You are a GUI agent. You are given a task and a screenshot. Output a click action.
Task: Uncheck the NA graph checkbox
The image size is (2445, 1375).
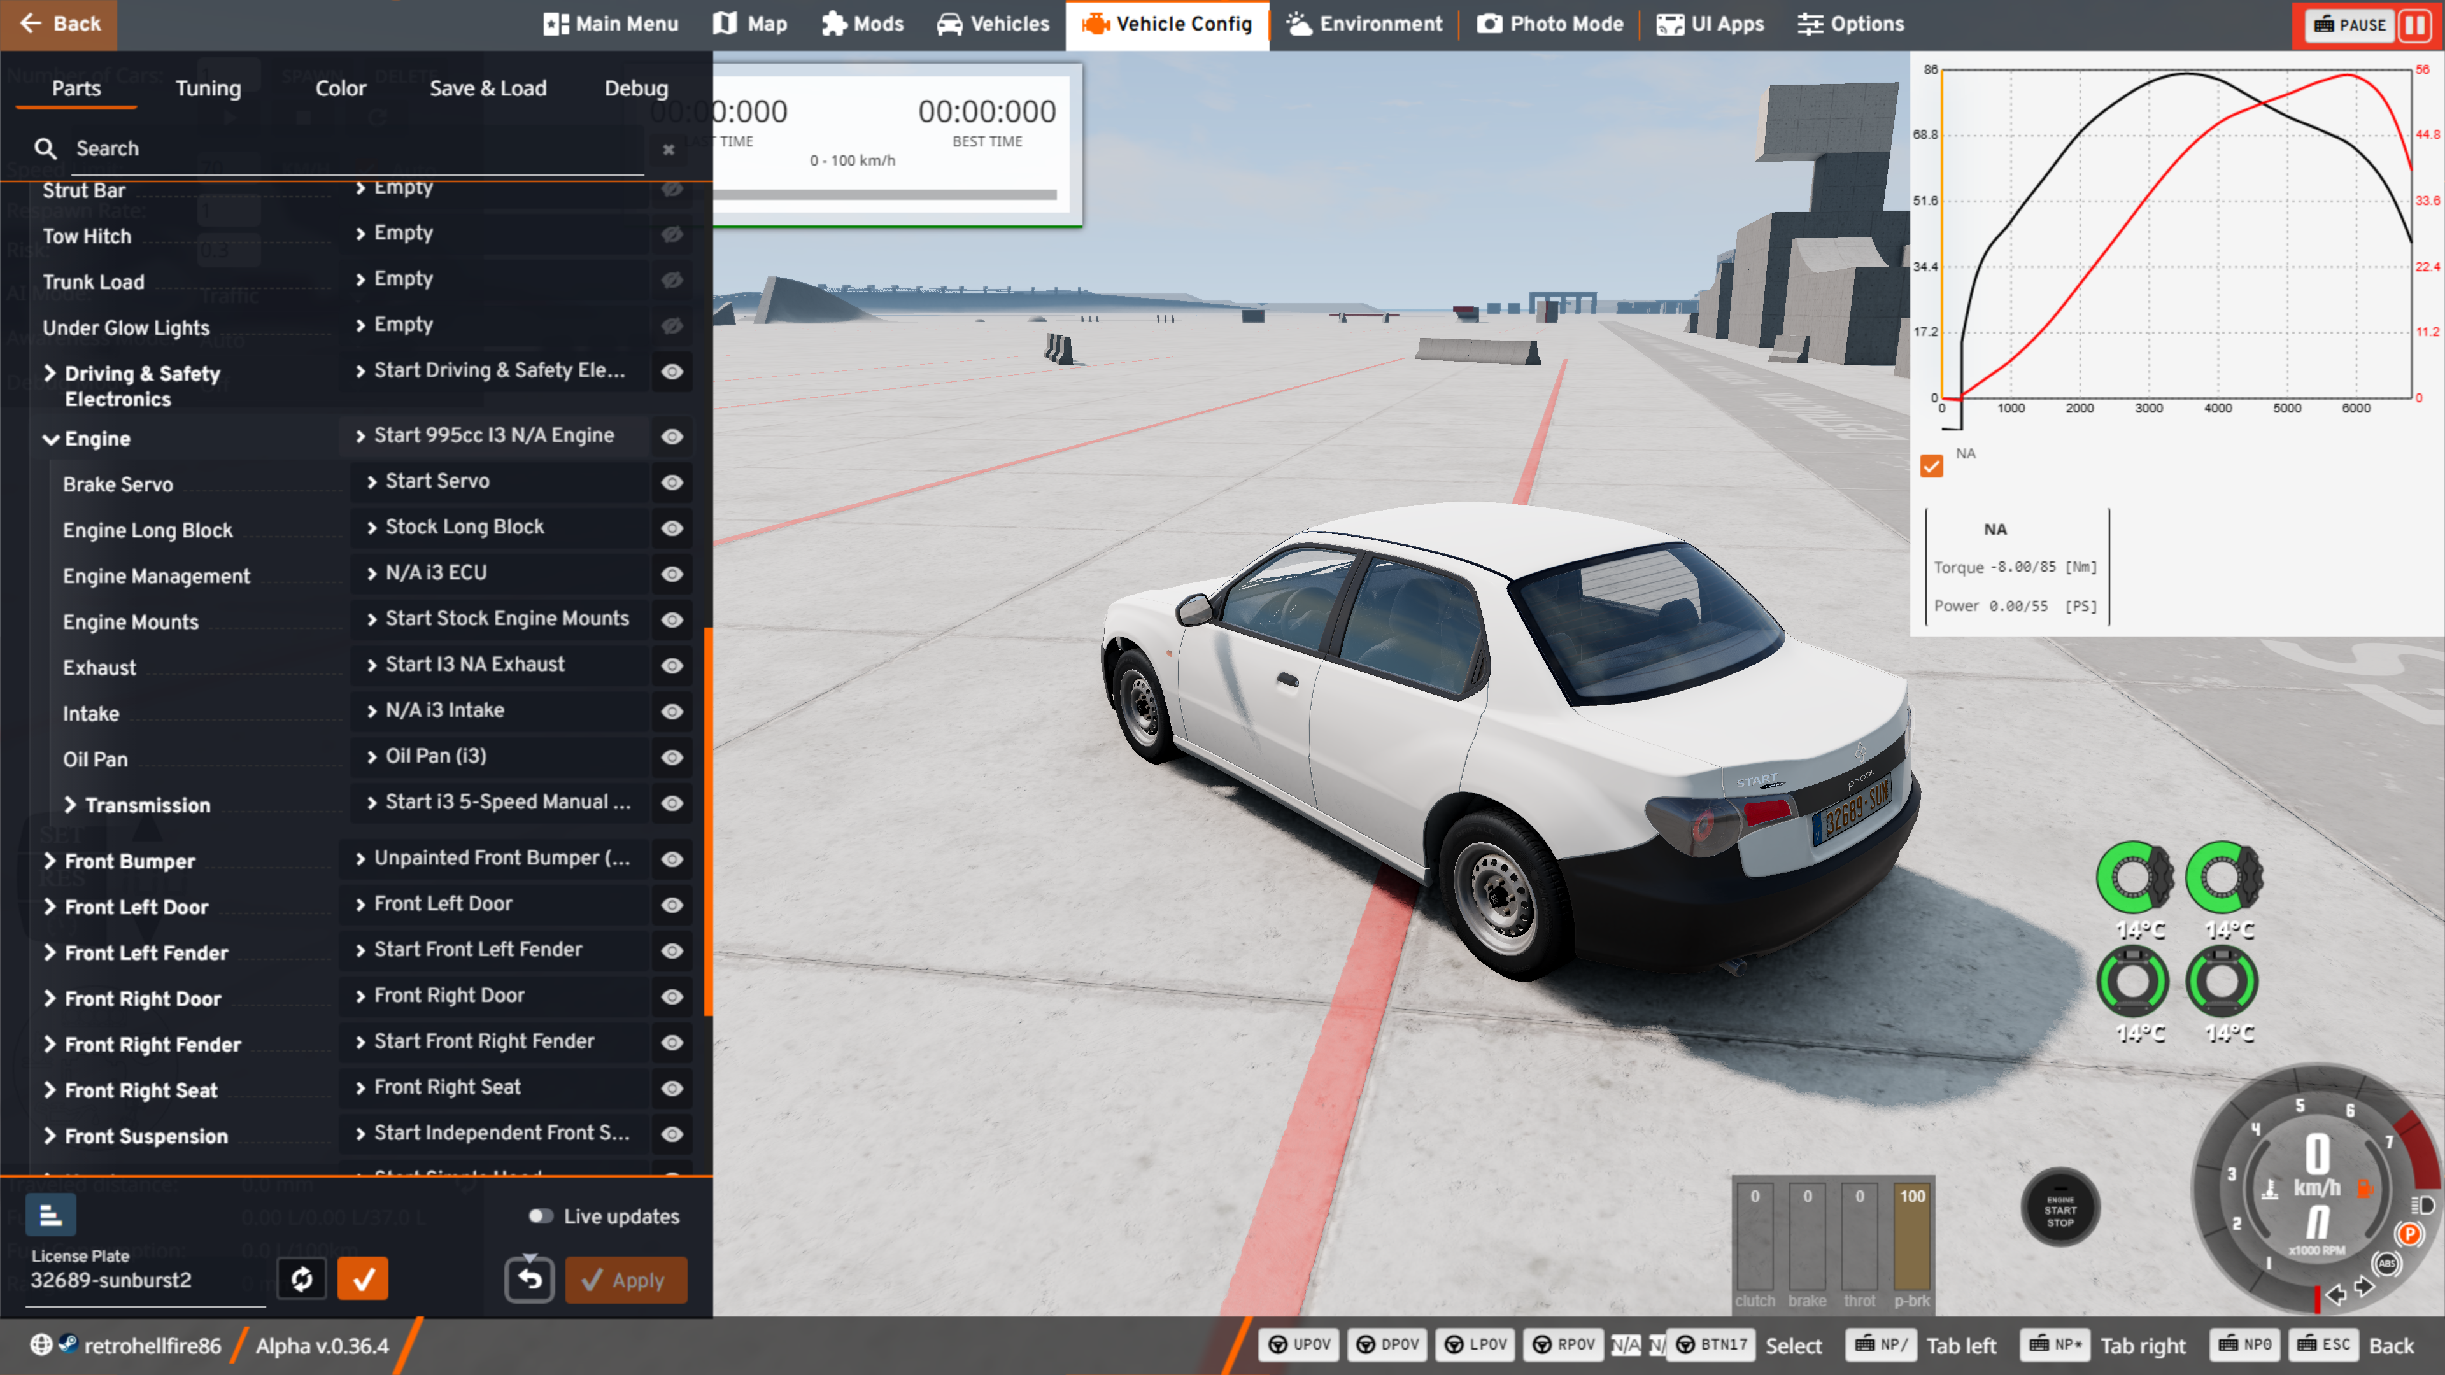pyautogui.click(x=1931, y=466)
